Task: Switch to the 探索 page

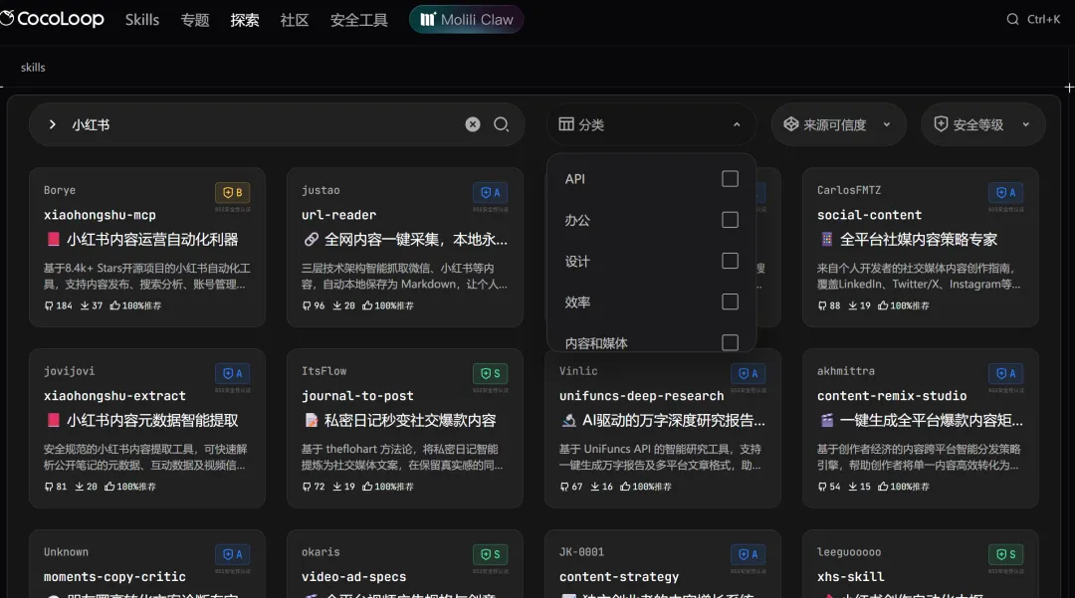Action: click(x=245, y=20)
